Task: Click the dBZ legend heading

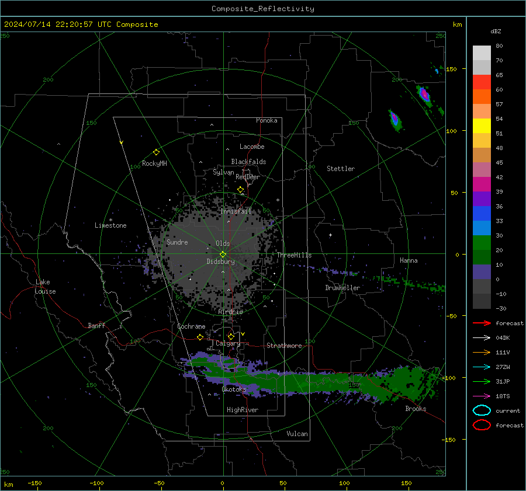Action: tap(496, 31)
